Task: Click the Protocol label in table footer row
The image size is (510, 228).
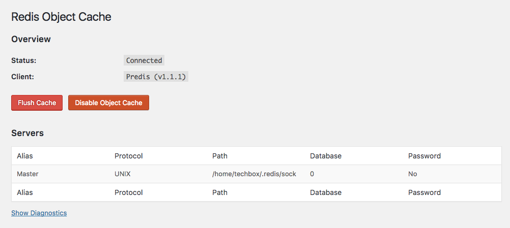Action: click(x=128, y=192)
